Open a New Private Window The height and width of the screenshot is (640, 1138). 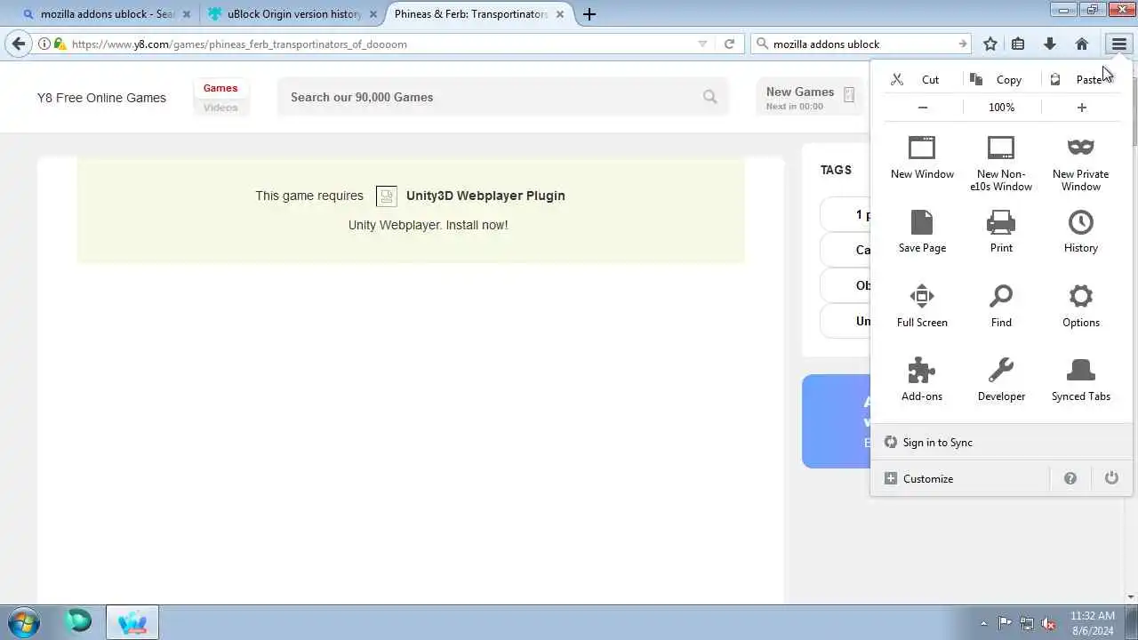click(1080, 164)
